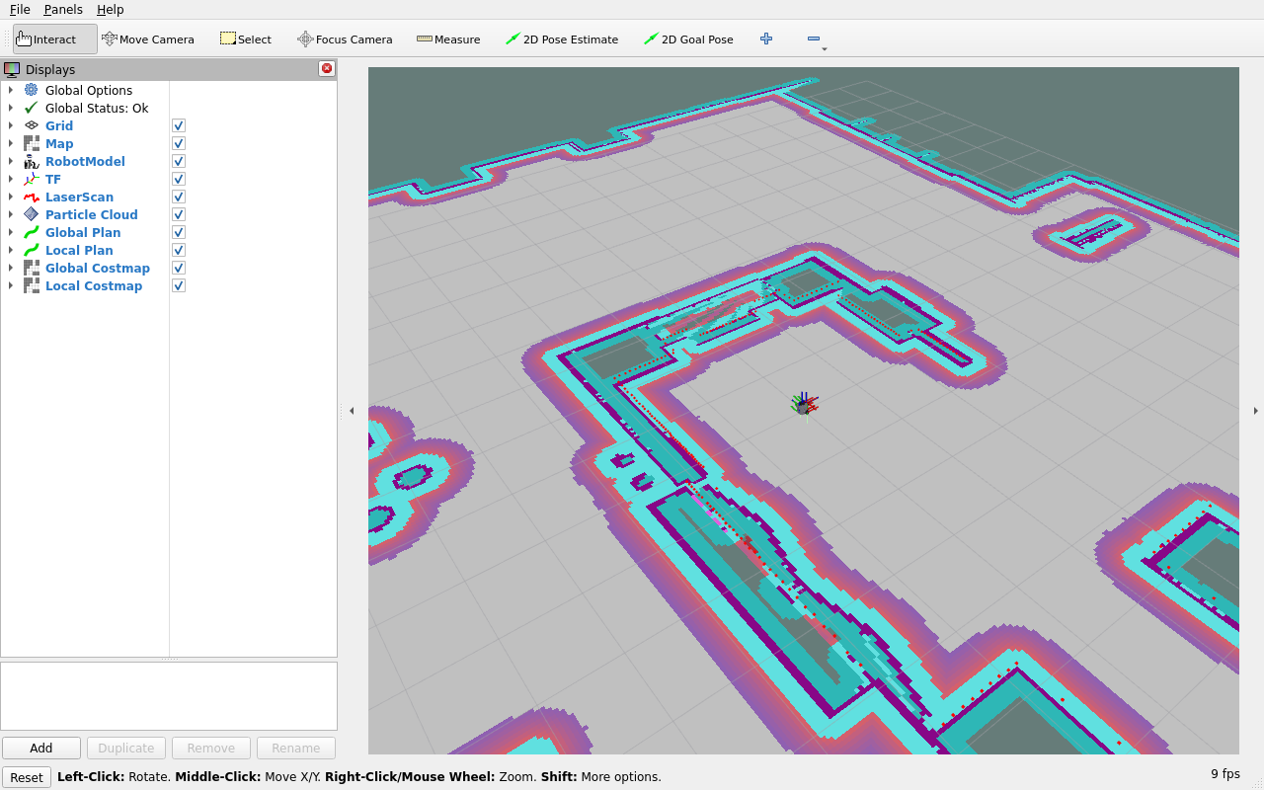Image resolution: width=1264 pixels, height=790 pixels.
Task: Uncheck the Grid display checkbox
Action: (179, 125)
